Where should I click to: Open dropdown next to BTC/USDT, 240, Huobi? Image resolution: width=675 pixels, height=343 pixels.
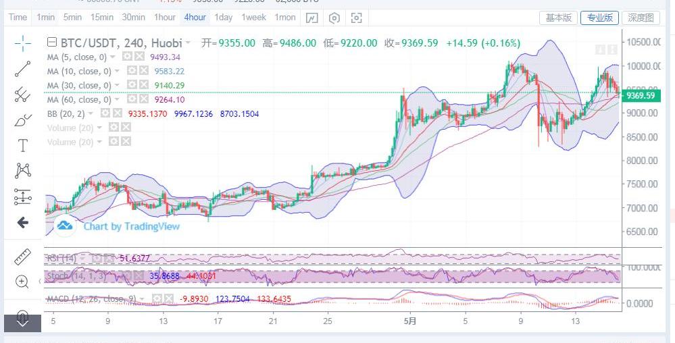click(188, 43)
